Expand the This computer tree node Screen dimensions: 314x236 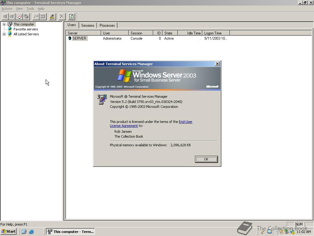4,24
